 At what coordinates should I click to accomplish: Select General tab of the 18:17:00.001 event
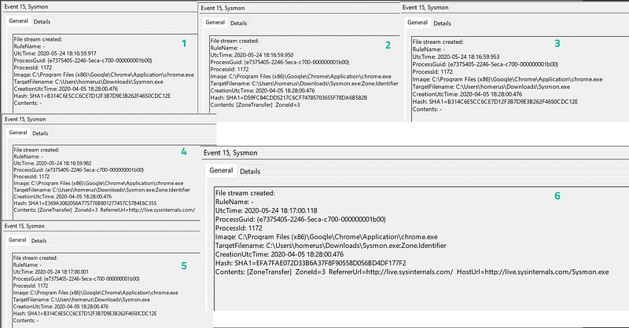[17, 240]
